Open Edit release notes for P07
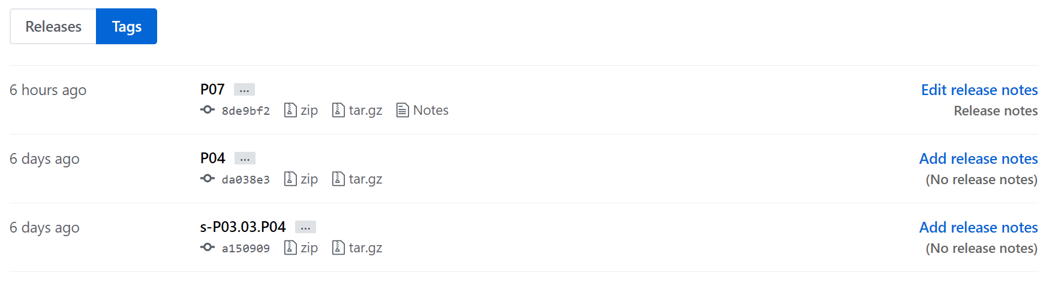Viewport: 1064px width, 281px height. tap(979, 90)
